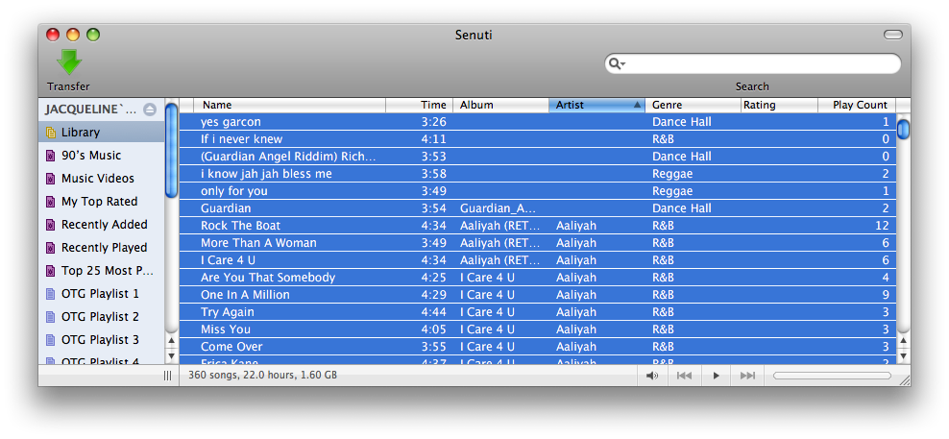949x439 pixels.
Task: Click the song list scroll-down arrow
Action: pos(903,356)
